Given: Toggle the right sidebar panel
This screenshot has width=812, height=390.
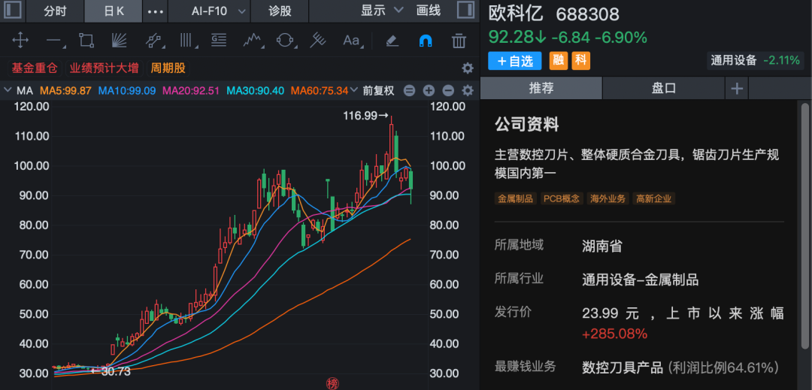Looking at the screenshot, I should pos(465,11).
